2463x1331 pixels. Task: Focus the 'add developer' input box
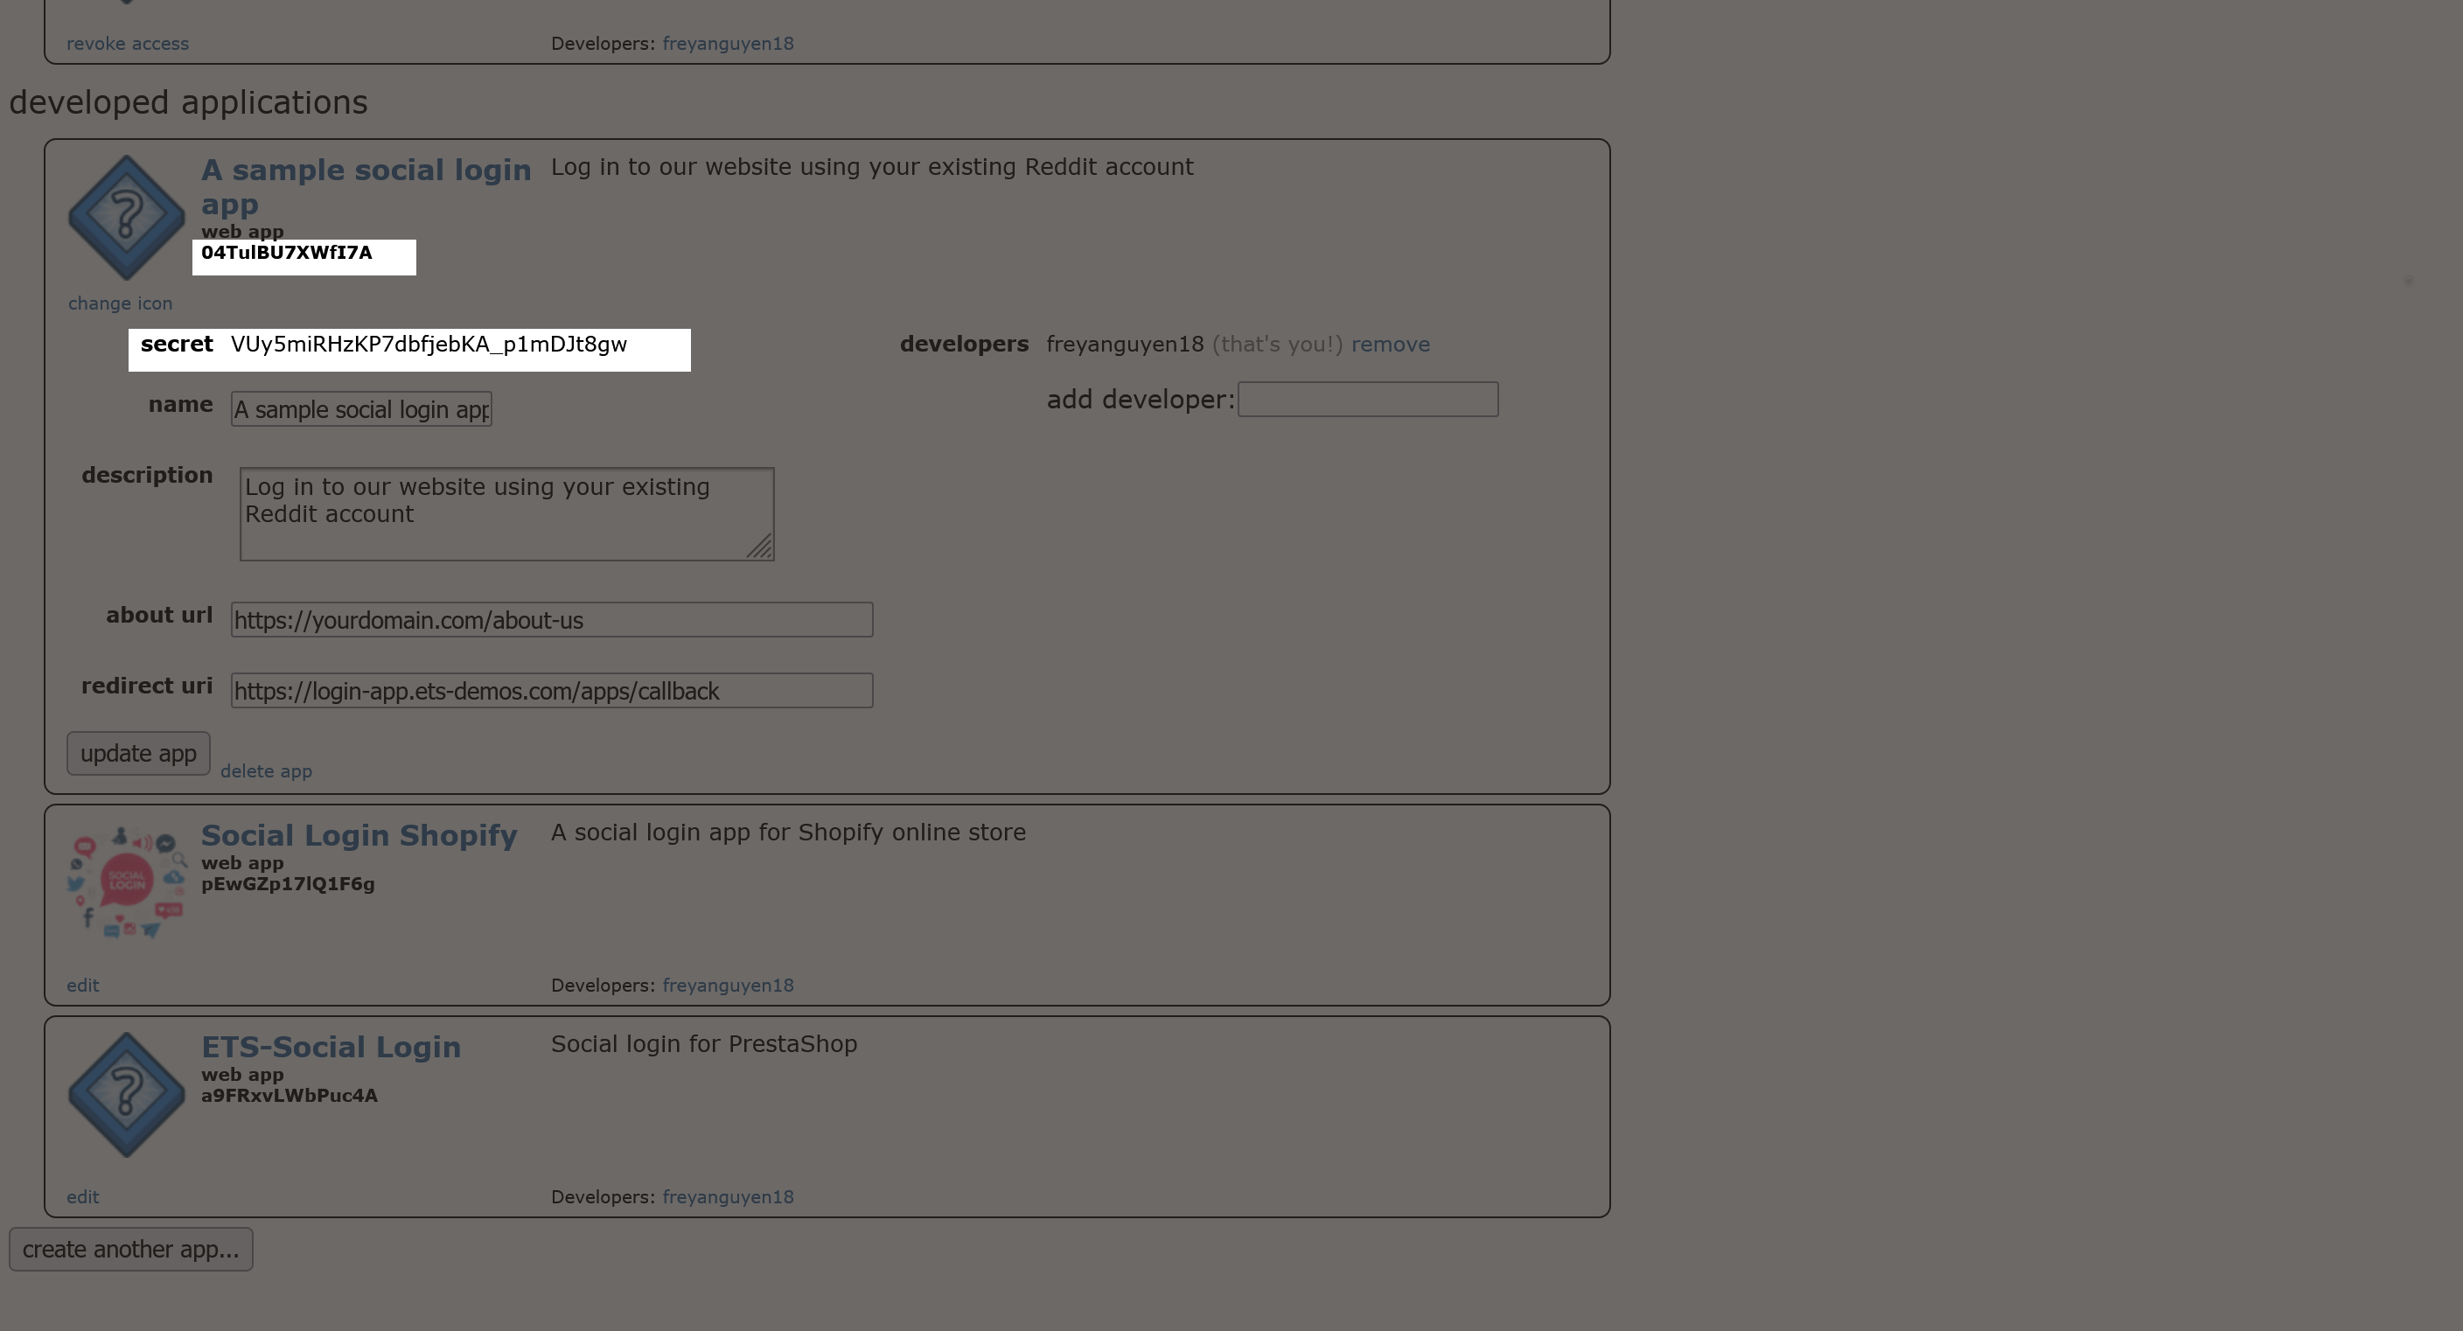point(1368,400)
